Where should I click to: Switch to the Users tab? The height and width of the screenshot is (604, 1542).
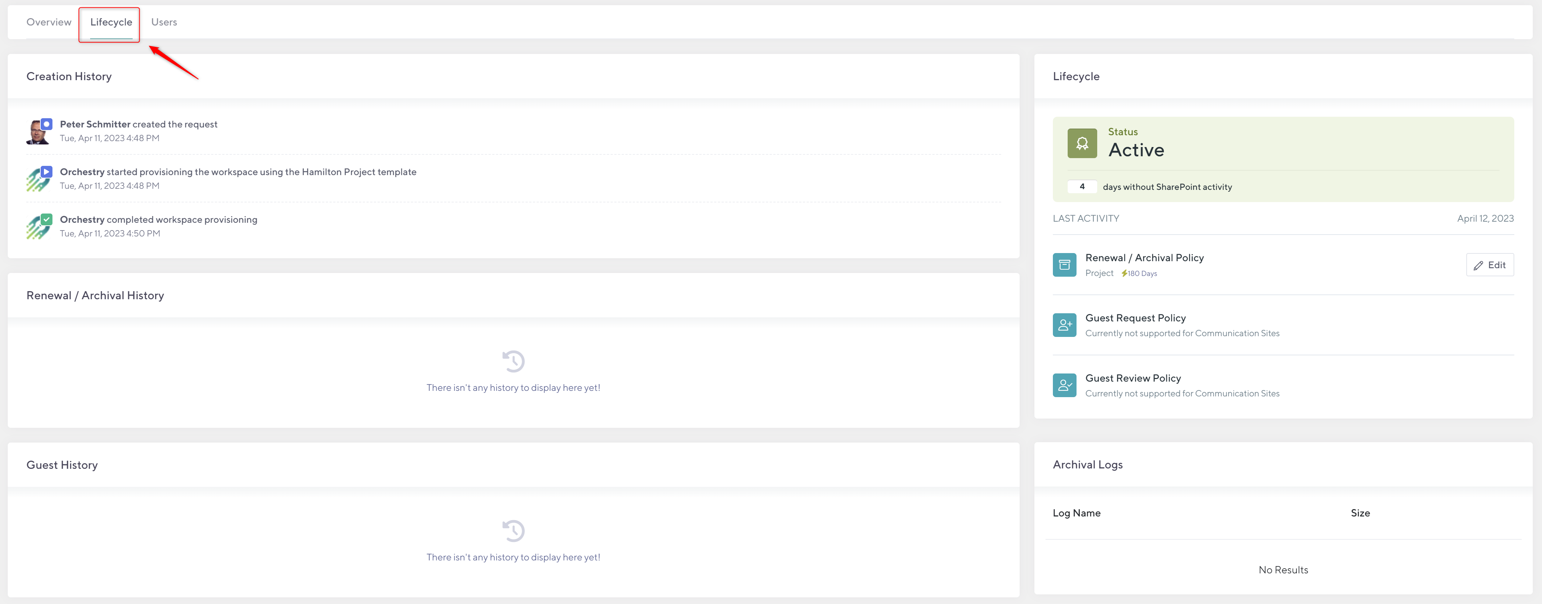[163, 22]
